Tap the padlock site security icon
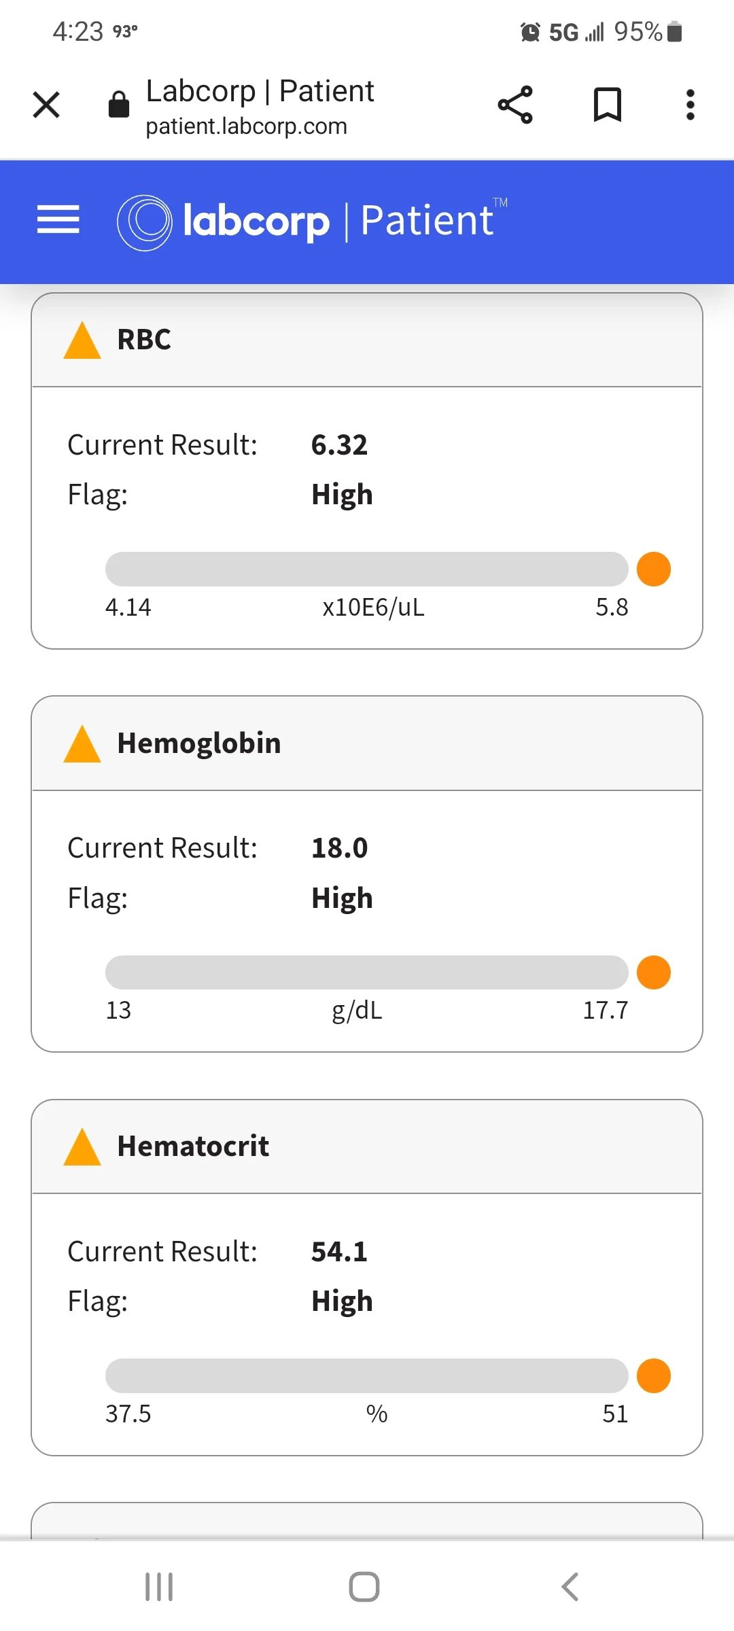This screenshot has width=734, height=1631. [118, 105]
